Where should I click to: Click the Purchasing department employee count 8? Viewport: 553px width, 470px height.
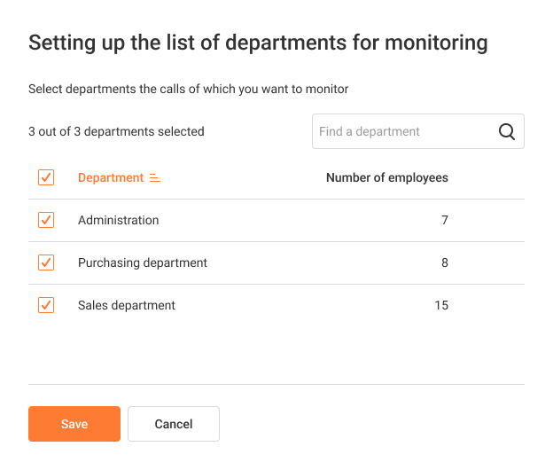[445, 262]
